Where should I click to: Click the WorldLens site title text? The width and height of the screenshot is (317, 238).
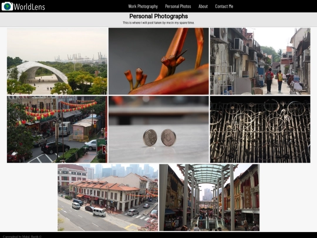click(29, 7)
